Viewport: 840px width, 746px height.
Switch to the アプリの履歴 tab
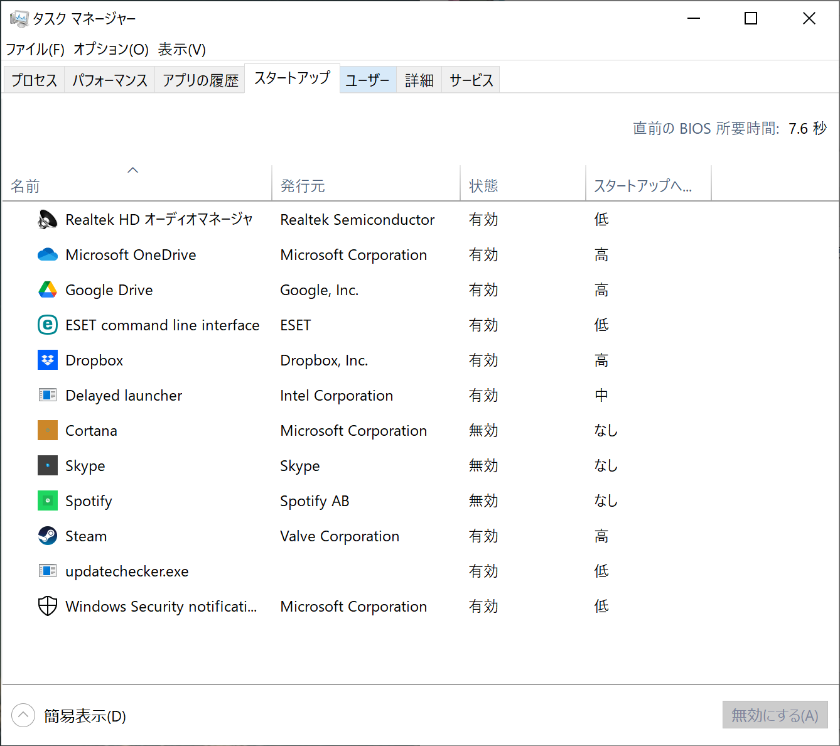click(200, 80)
